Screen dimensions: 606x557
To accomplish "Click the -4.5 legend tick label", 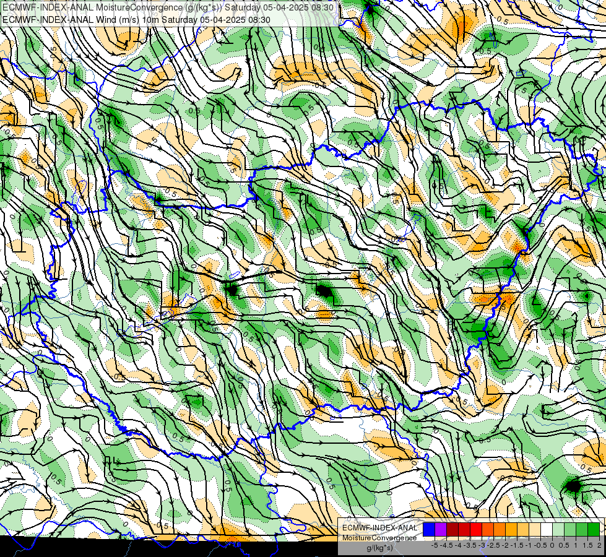I will pyautogui.click(x=446, y=545).
